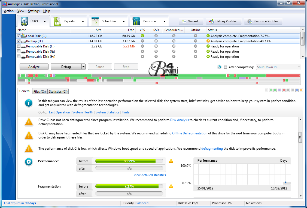Switch to the Files (C:) tab
The height and width of the screenshot is (208, 307).
click(x=39, y=91)
